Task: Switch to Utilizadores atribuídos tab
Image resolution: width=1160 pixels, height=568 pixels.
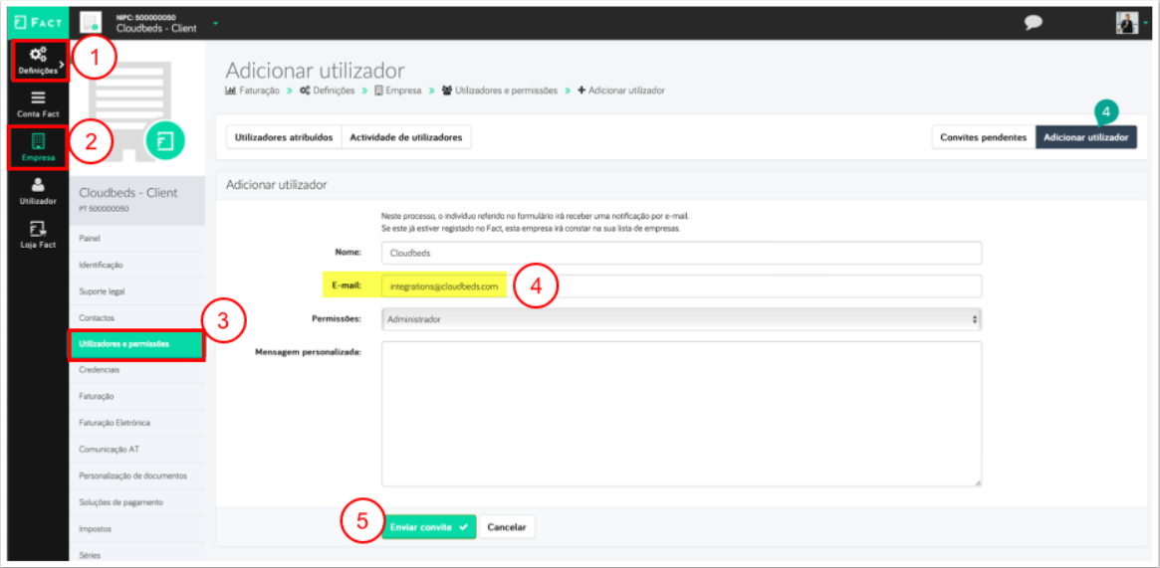Action: [284, 137]
